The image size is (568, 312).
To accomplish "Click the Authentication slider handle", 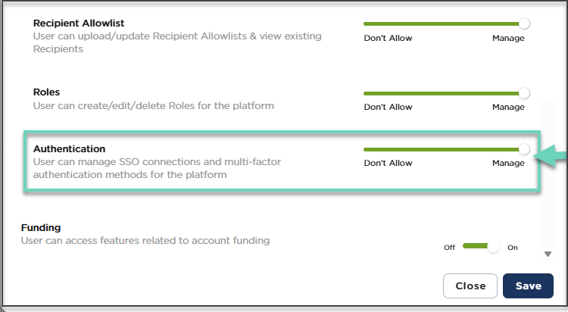I will pyautogui.click(x=524, y=149).
